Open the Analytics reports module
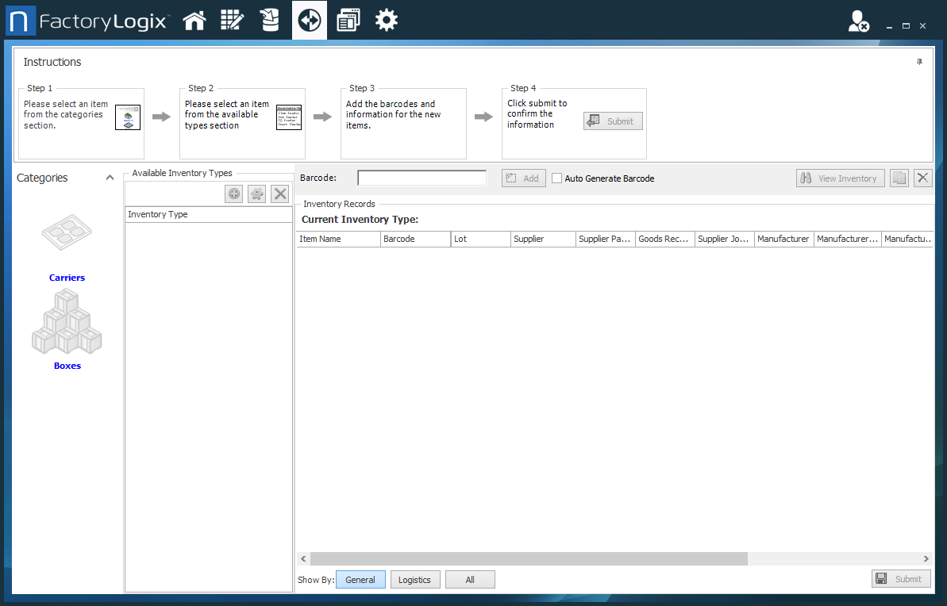This screenshot has width=947, height=606. (x=348, y=20)
